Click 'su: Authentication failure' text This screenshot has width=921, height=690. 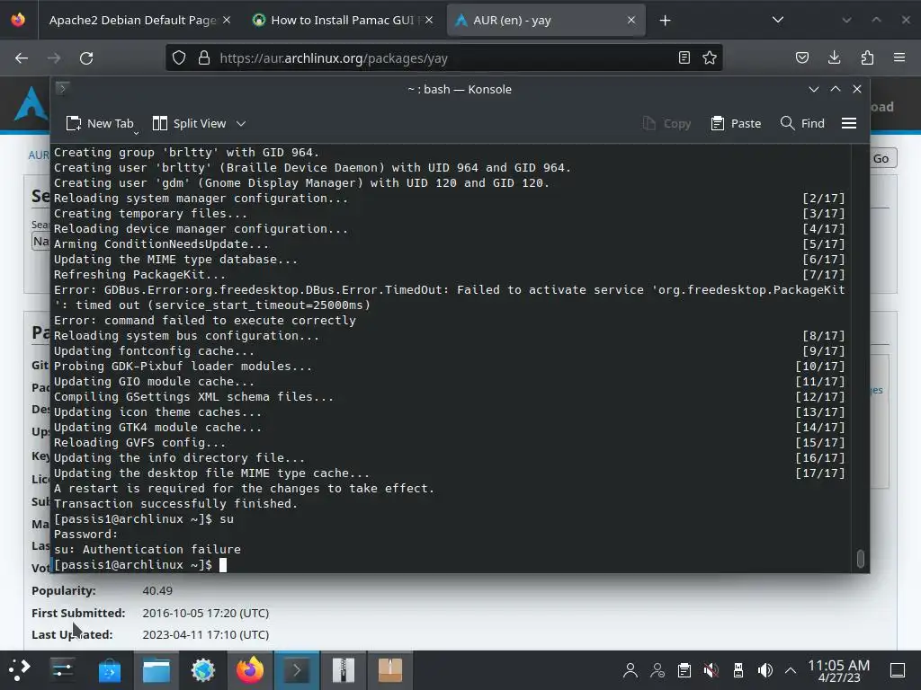pos(148,550)
